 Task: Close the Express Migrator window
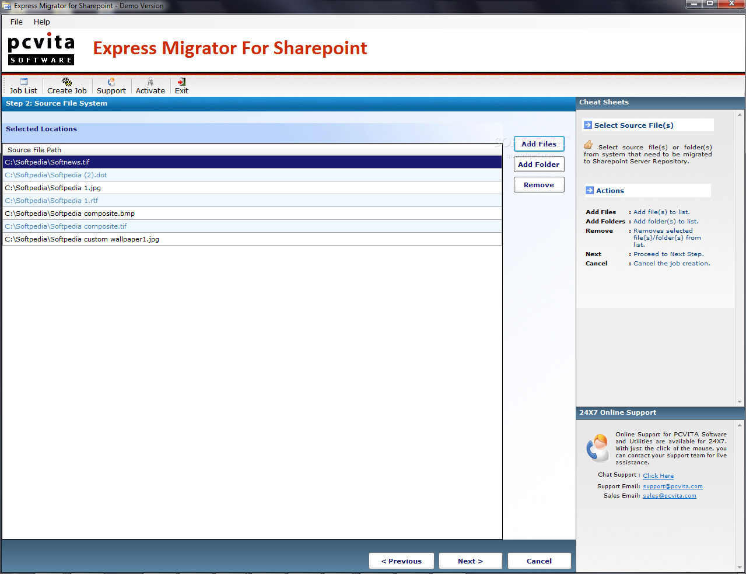731,4
